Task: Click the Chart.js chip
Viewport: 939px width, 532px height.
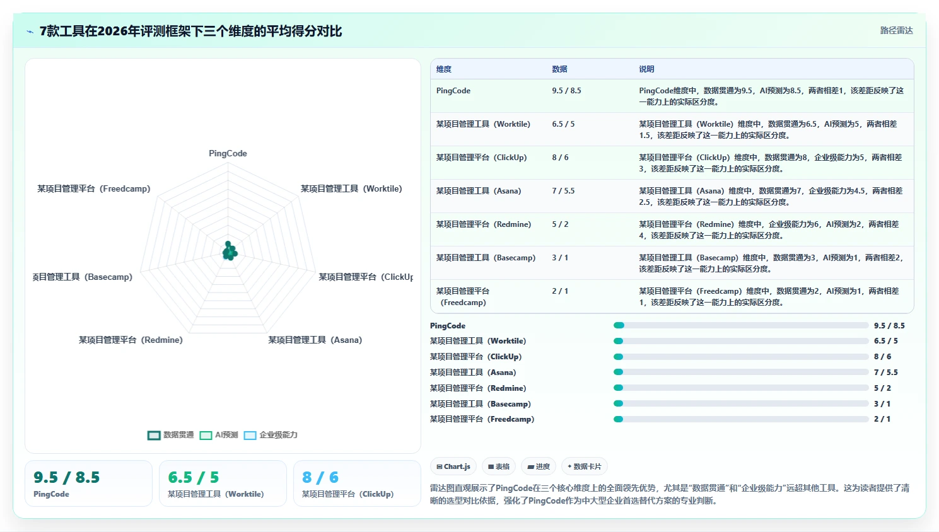Action: coord(453,466)
